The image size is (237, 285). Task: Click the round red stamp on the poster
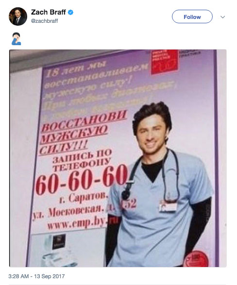click(196, 258)
